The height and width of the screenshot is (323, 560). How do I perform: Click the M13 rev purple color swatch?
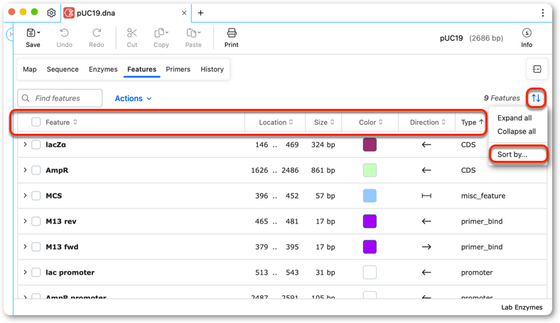[x=370, y=221]
